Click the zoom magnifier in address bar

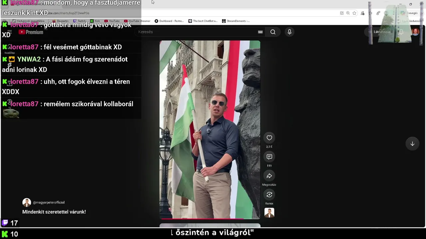pyautogui.click(x=348, y=13)
